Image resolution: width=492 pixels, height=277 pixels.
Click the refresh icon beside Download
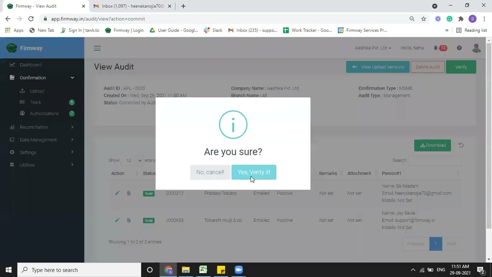(x=461, y=145)
